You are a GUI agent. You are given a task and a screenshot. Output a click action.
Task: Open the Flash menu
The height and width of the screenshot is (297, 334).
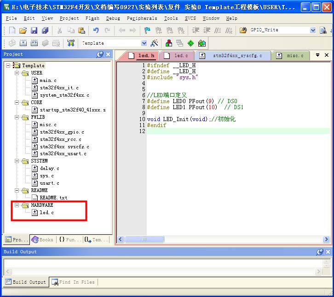coord(92,18)
